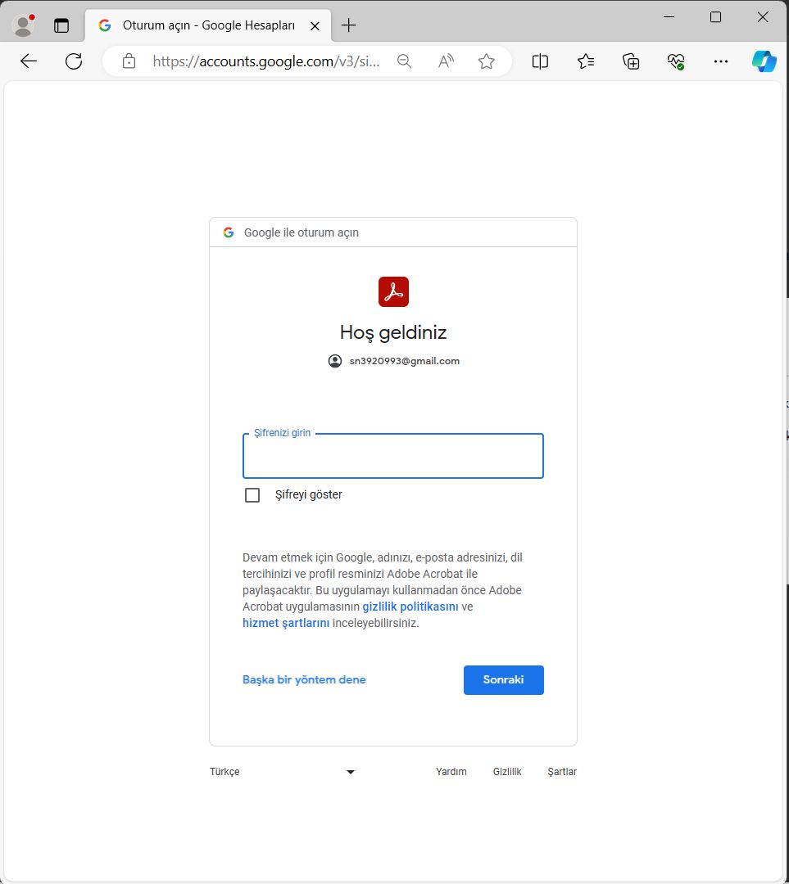The width and height of the screenshot is (789, 884).
Task: Click the zoom out magnifier in the address bar
Action: point(404,61)
